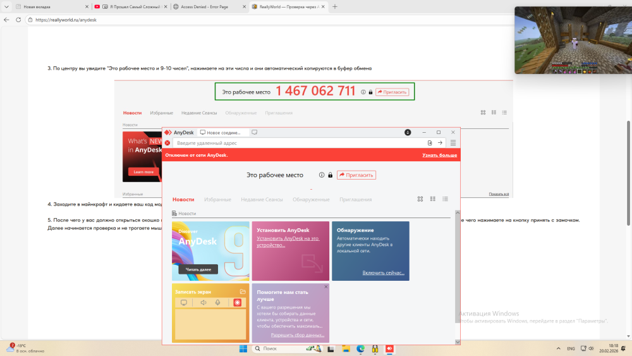Click Показать всё link in webpage screenshot
This screenshot has width=632, height=356.
499,194
